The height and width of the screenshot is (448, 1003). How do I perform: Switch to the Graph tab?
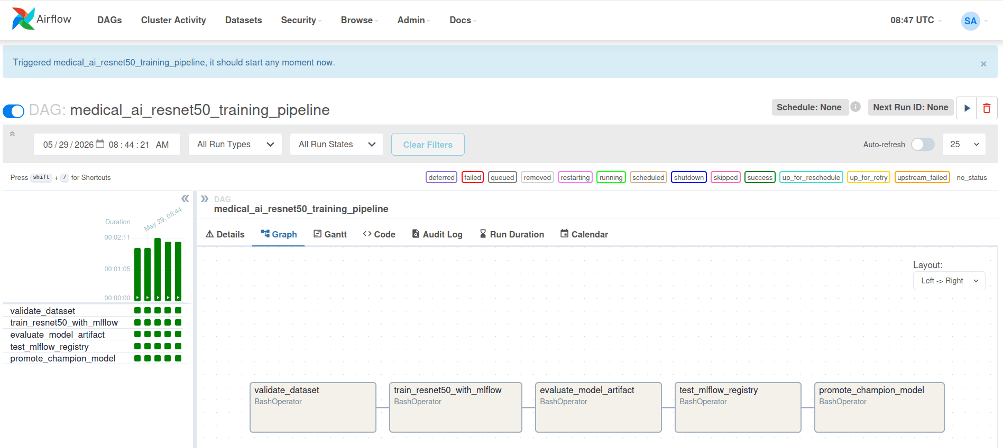pyautogui.click(x=279, y=234)
